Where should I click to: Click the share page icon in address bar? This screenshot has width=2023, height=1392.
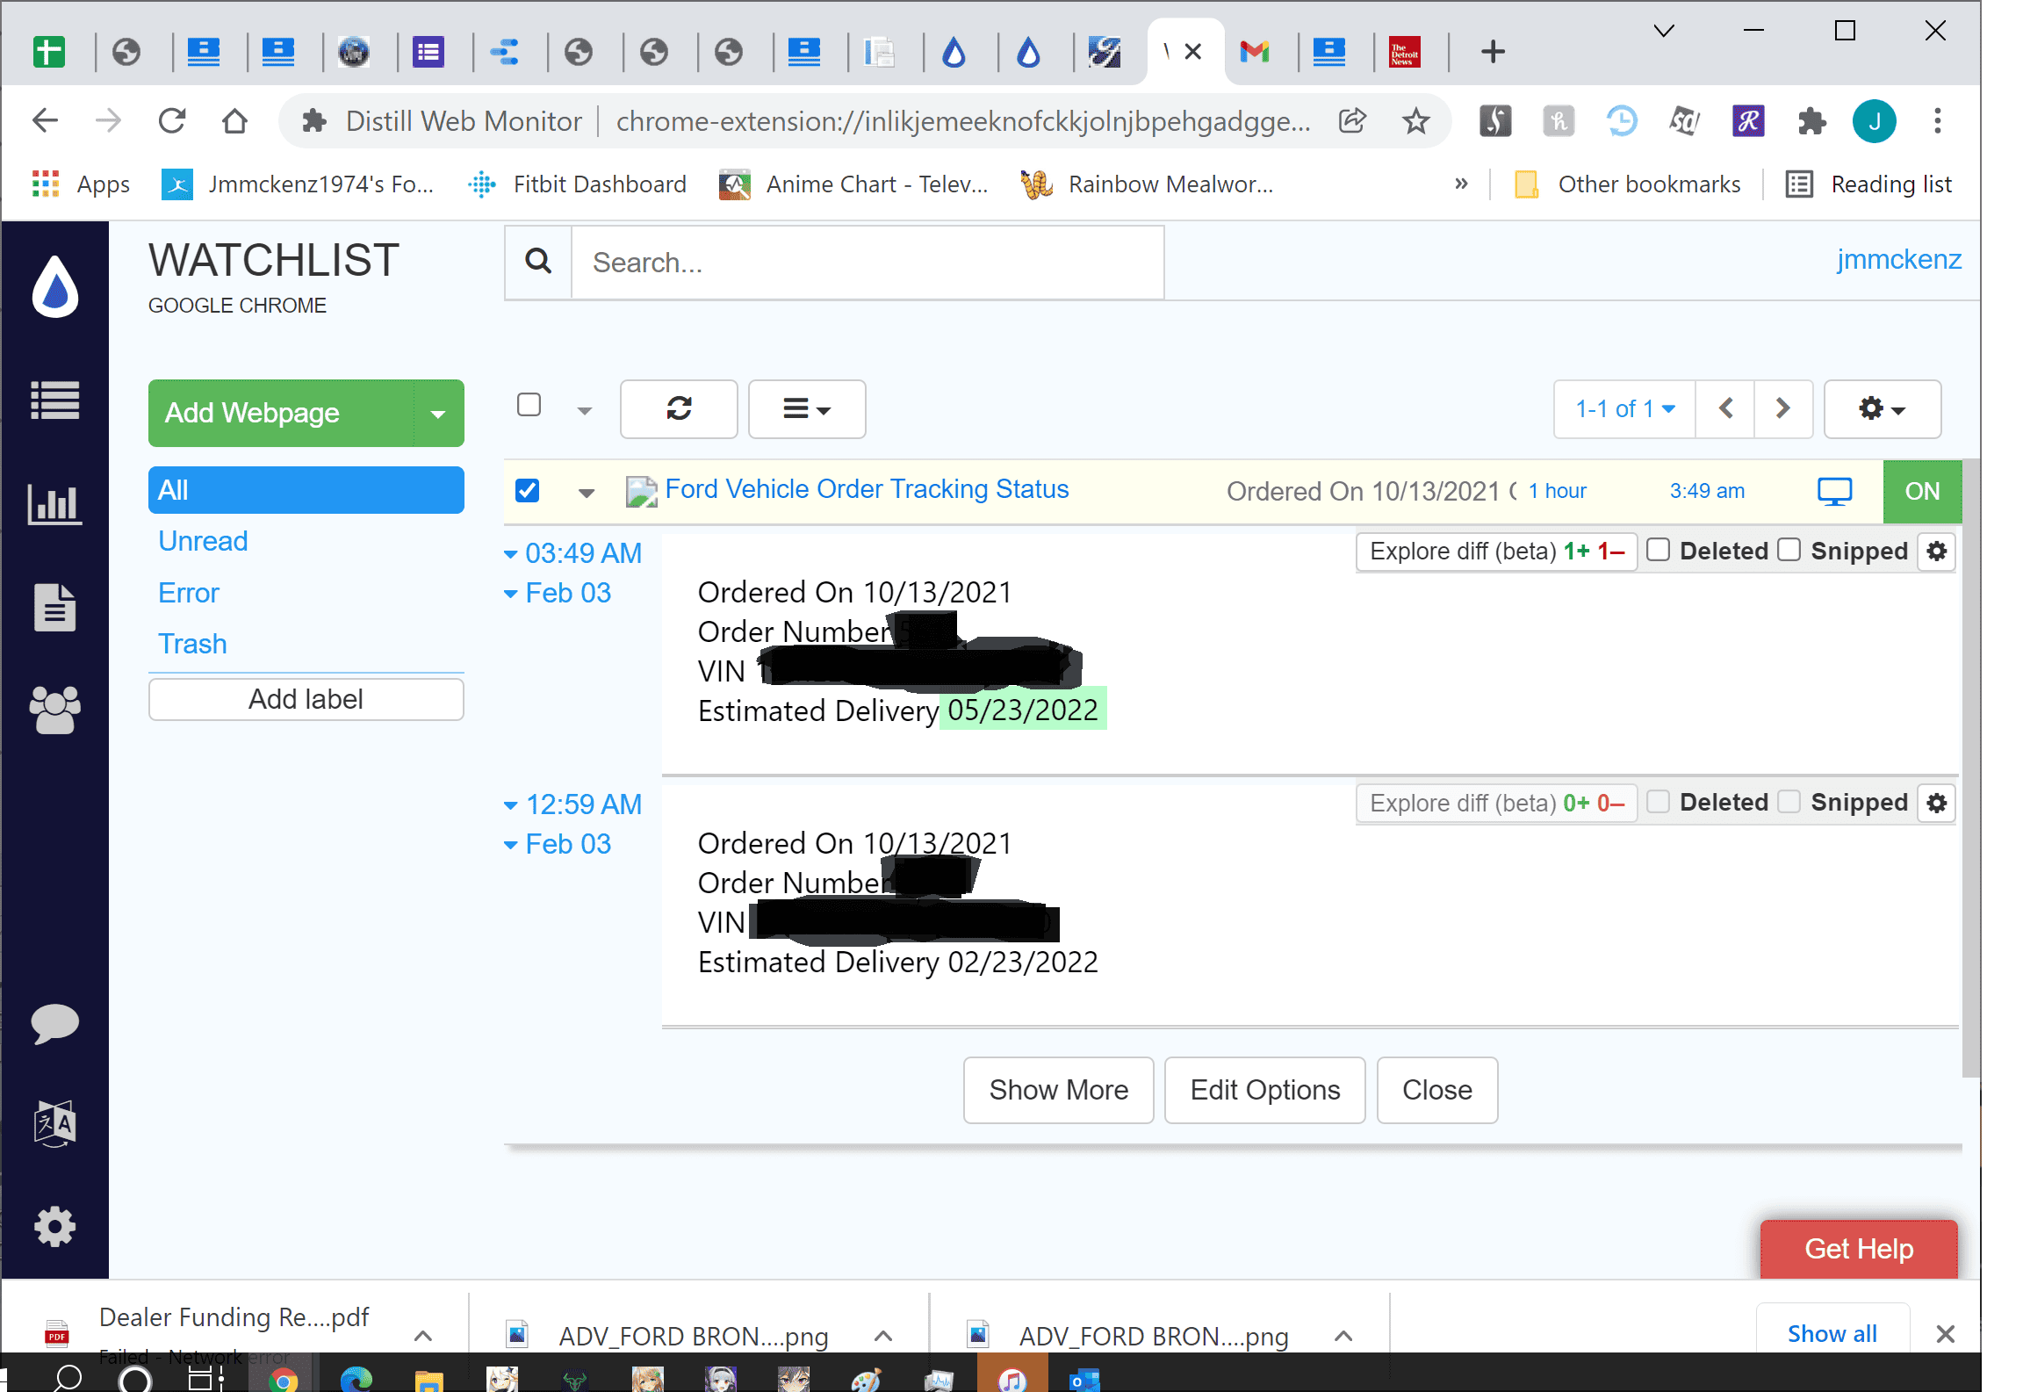(1352, 121)
